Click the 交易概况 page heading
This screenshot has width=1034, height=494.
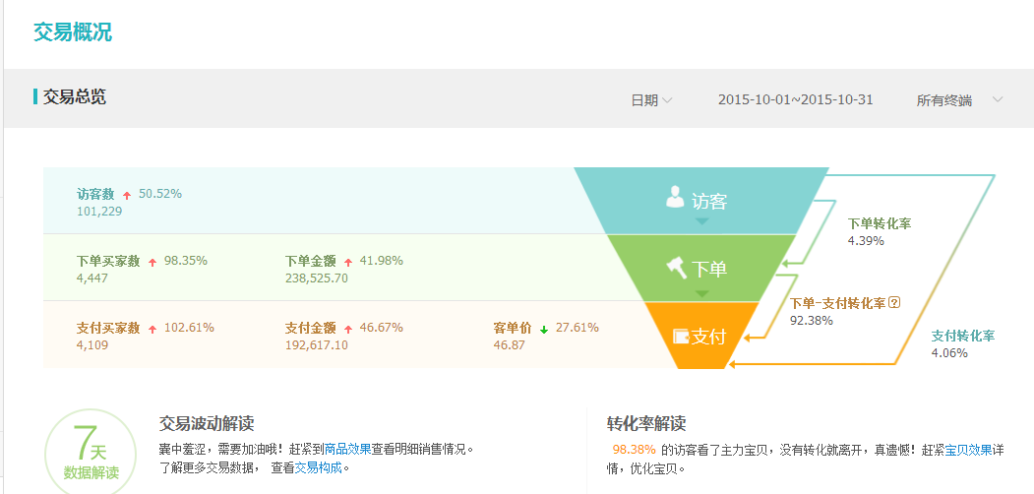pos(73,31)
